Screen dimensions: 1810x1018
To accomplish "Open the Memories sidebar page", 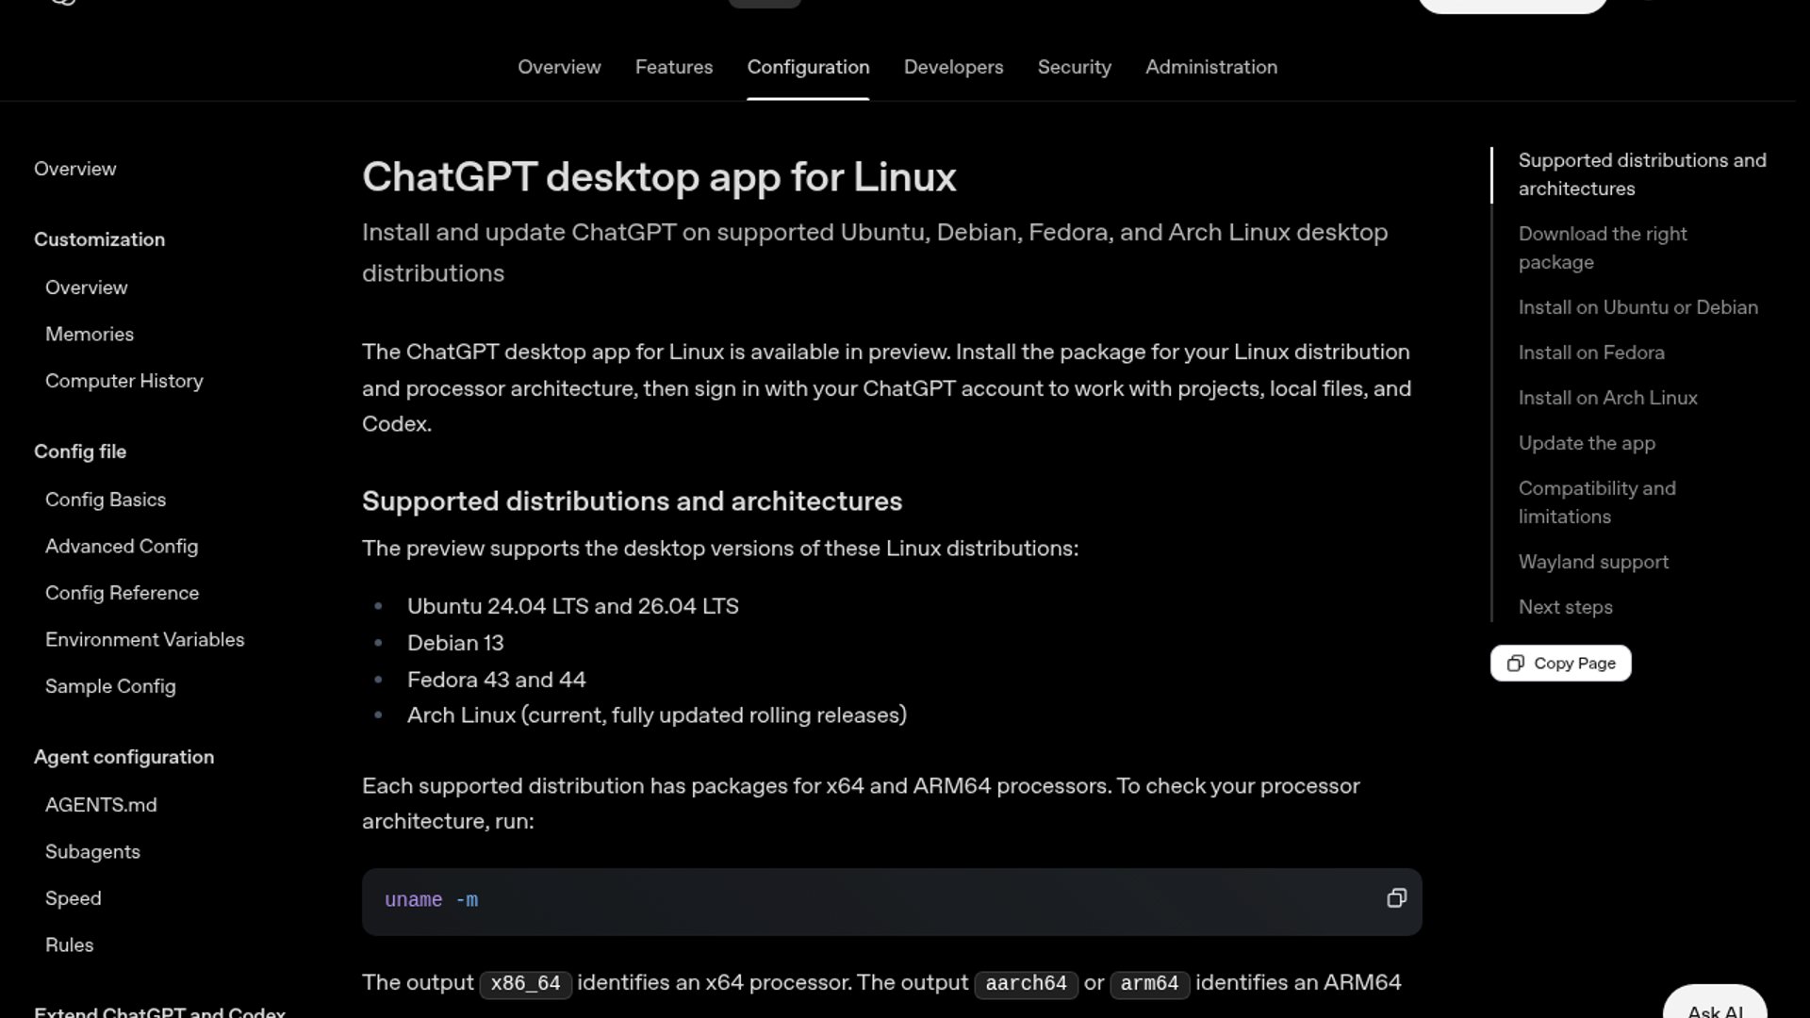I will tap(90, 334).
